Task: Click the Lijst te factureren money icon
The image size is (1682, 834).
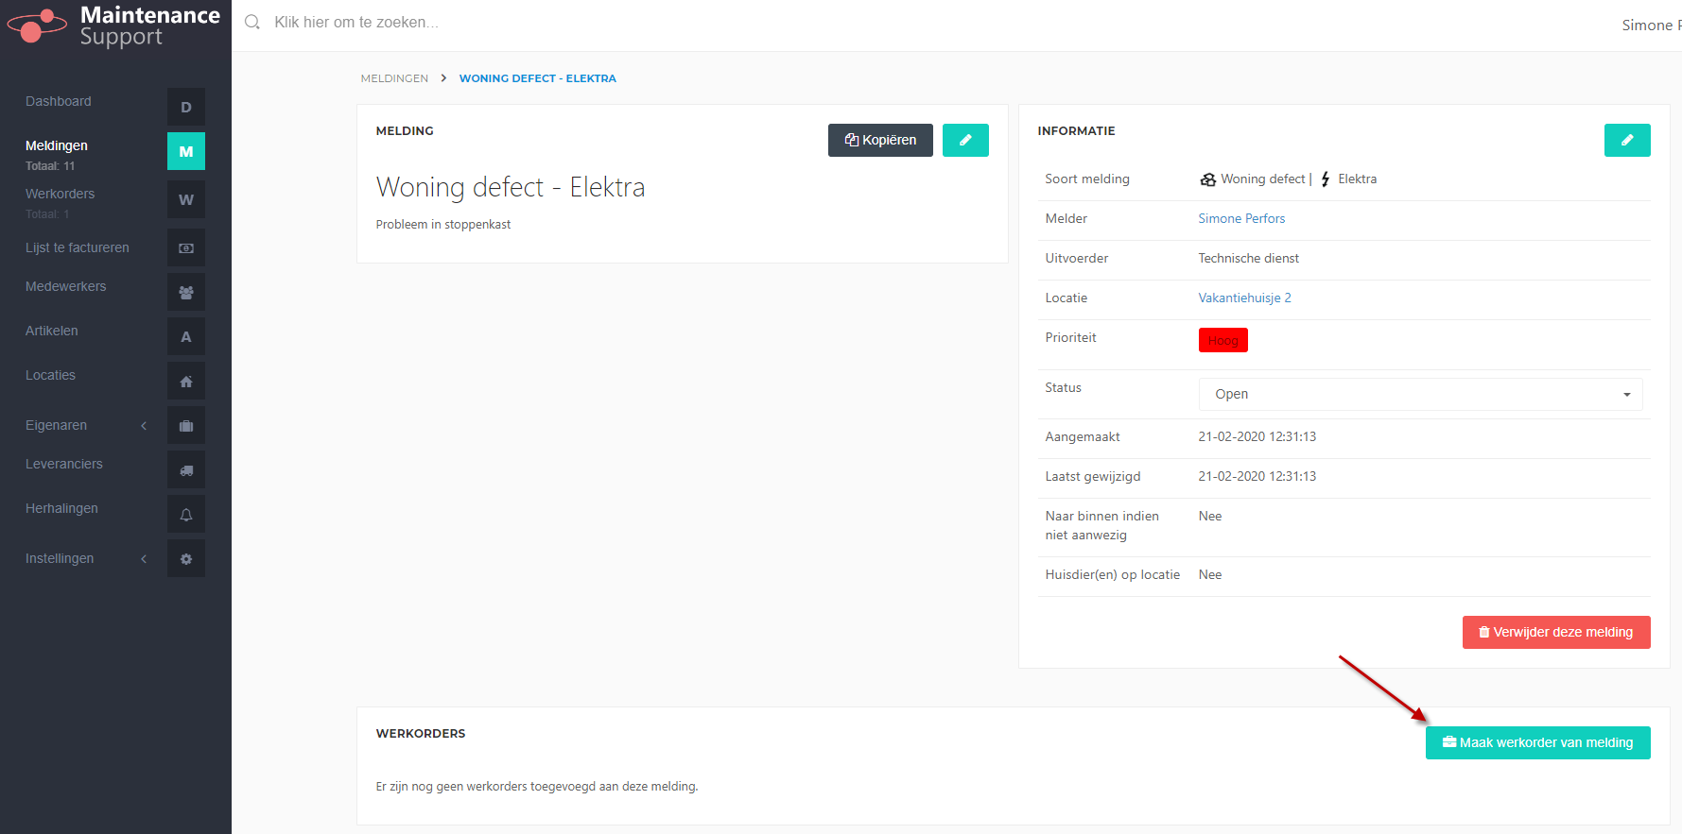Action: coord(186,247)
